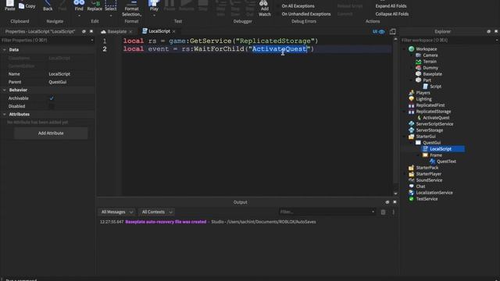Click the Filter Properties input field

(x=46, y=40)
